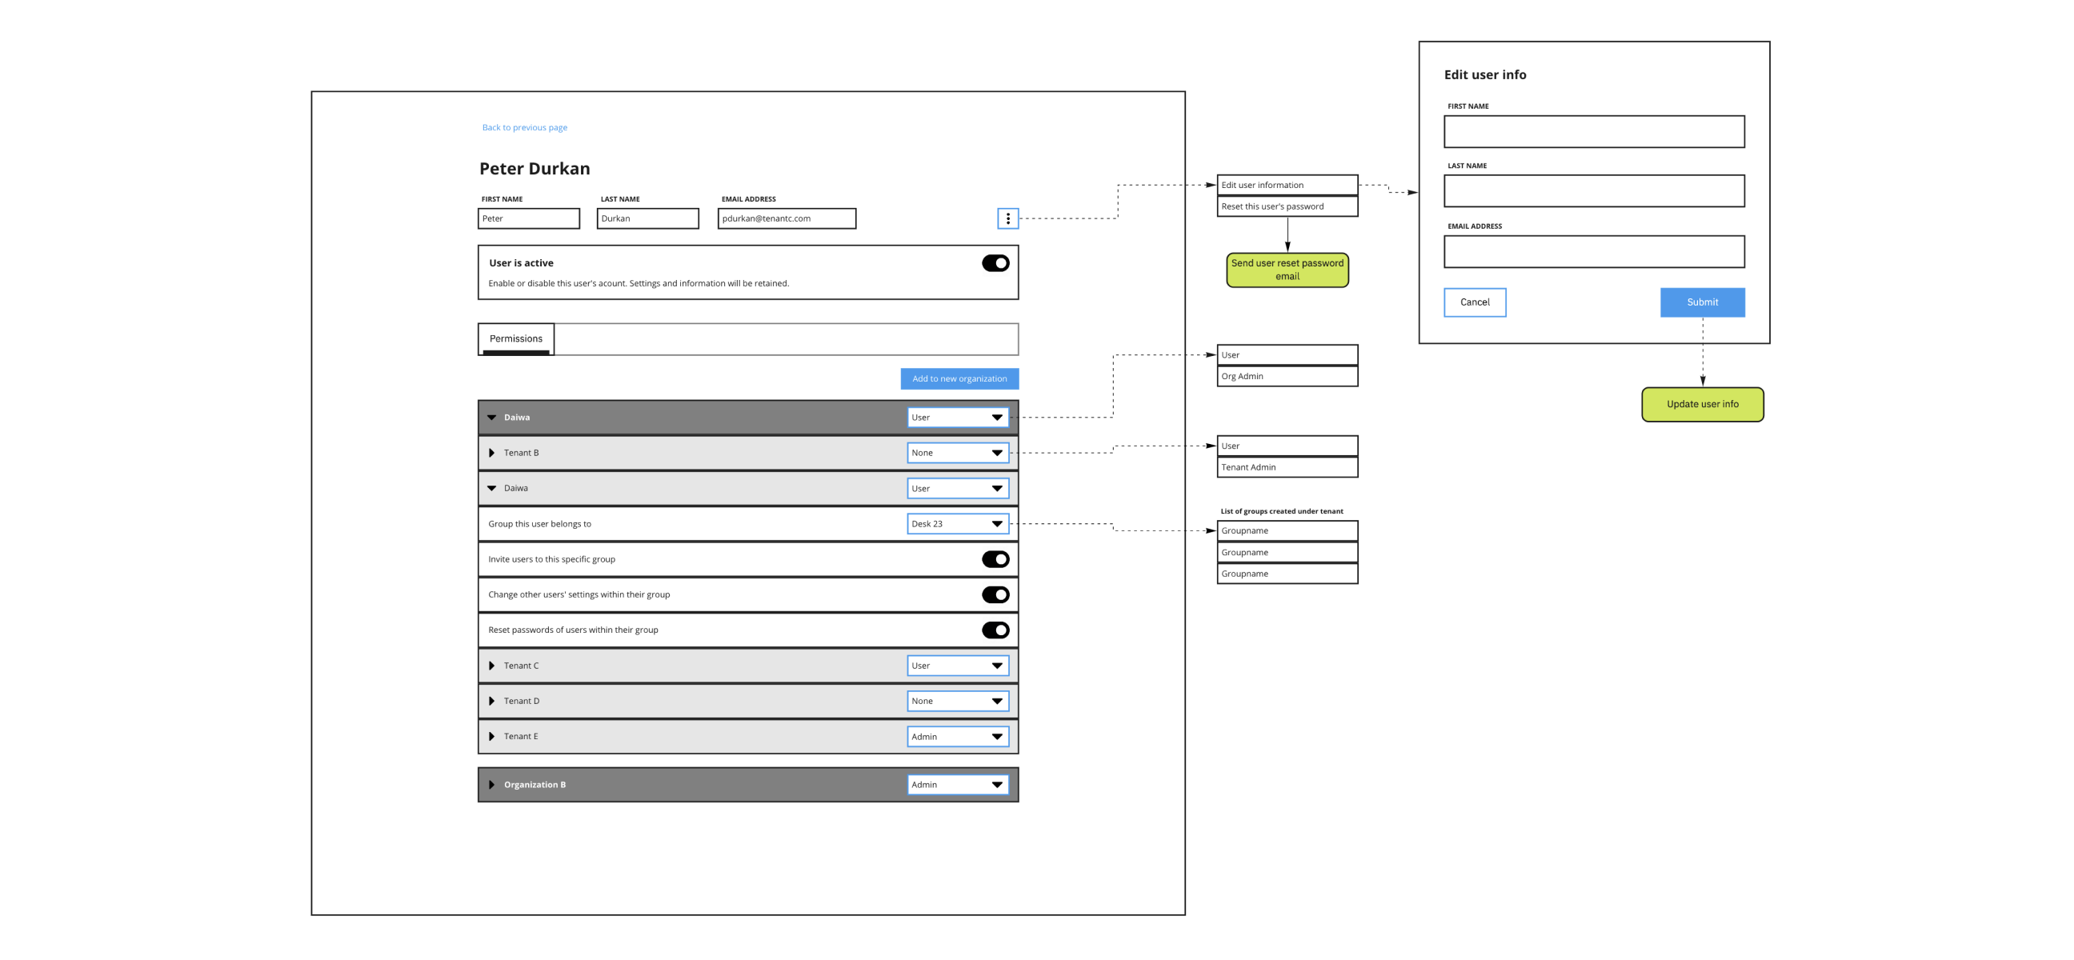Click the email address field showing pdurkan@tenantc.com
Image resolution: width=2074 pixels, height=960 pixels.
787,219
